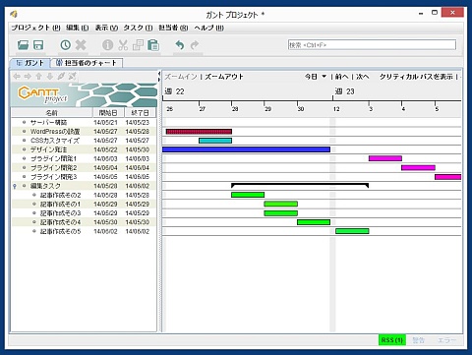Open the ヘルプ menu

coord(208,28)
